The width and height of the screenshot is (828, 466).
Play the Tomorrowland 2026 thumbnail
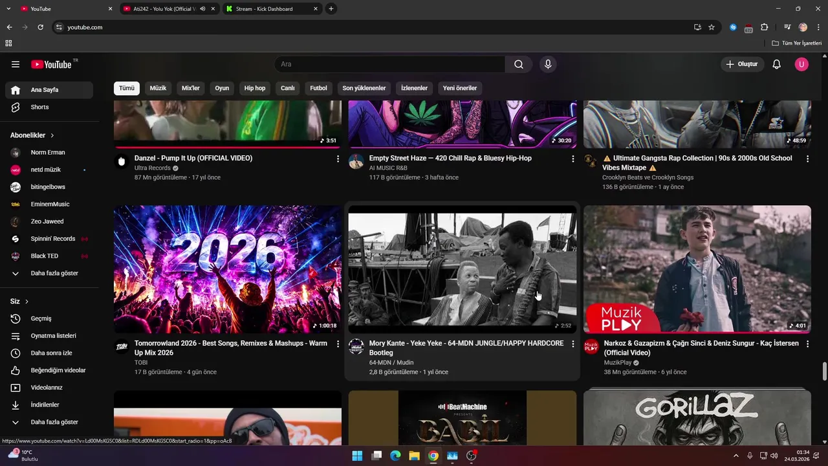point(228,269)
